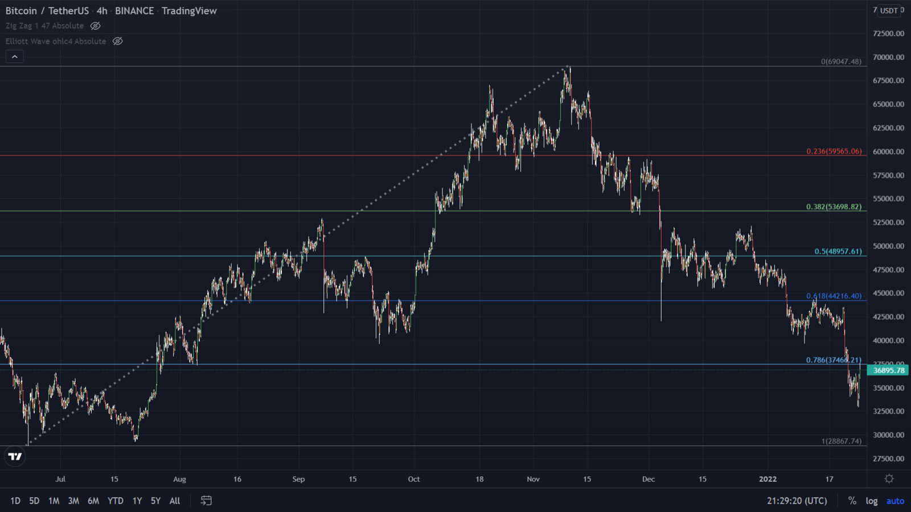Image resolution: width=911 pixels, height=512 pixels.
Task: Choose the 6M time range
Action: click(93, 501)
